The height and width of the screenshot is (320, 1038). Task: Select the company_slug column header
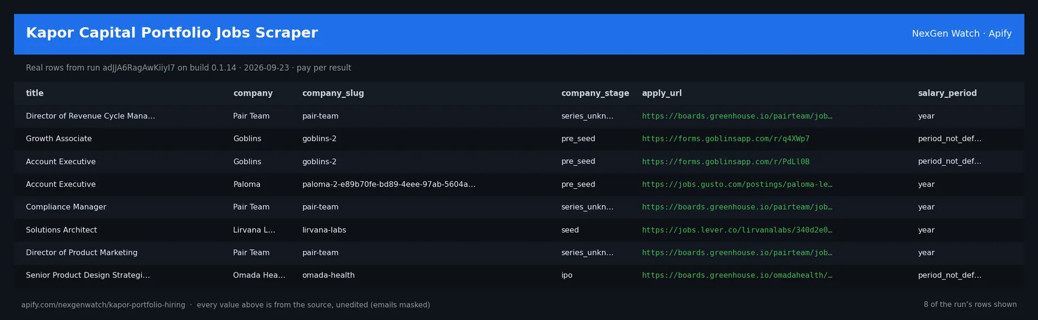click(x=333, y=93)
